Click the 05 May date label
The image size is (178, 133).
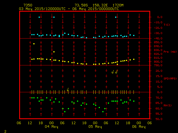tap(95, 127)
